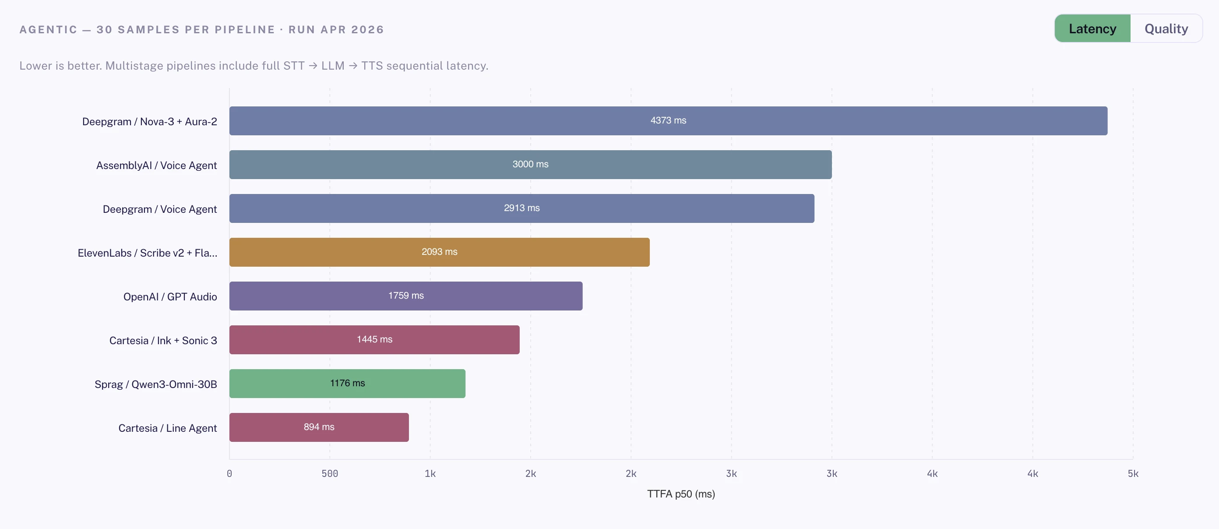Click the 'Sprag / Qwen3-Omni-30B' label
Screen dimensions: 1219x529
156,384
